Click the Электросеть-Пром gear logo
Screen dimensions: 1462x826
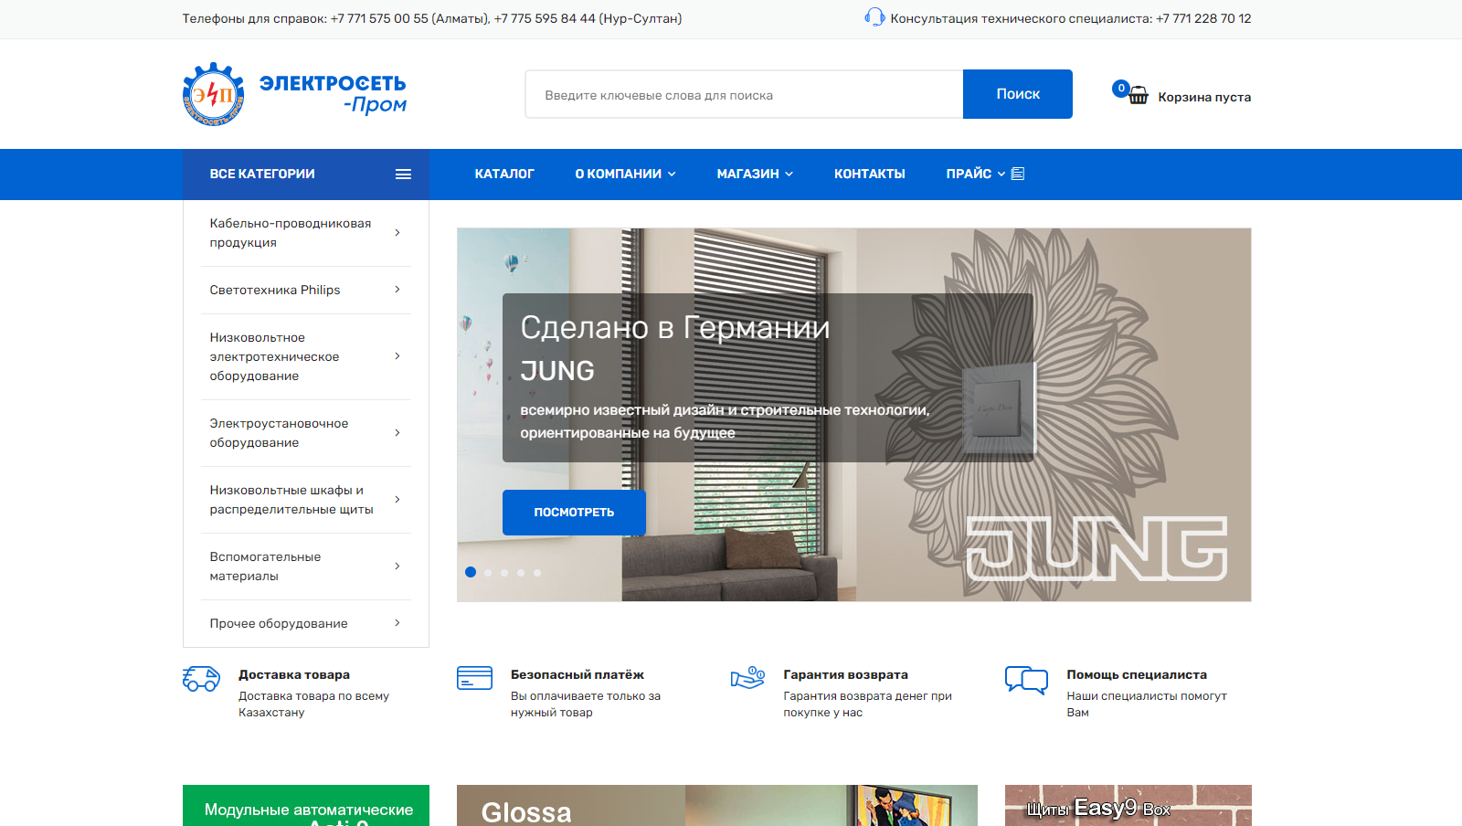point(214,94)
